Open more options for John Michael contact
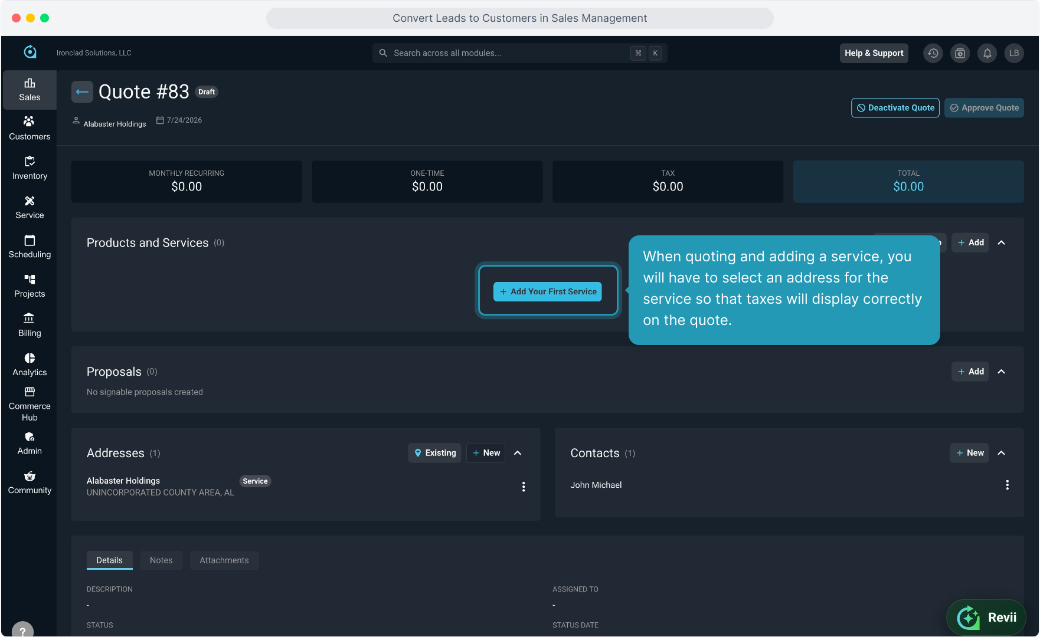 [1008, 485]
